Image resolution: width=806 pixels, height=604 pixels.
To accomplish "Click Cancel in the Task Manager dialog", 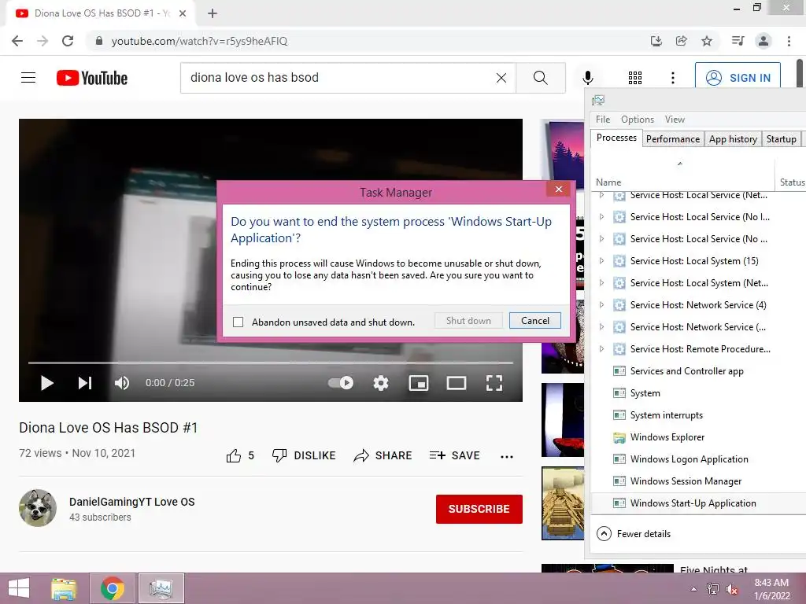I will 535,321.
